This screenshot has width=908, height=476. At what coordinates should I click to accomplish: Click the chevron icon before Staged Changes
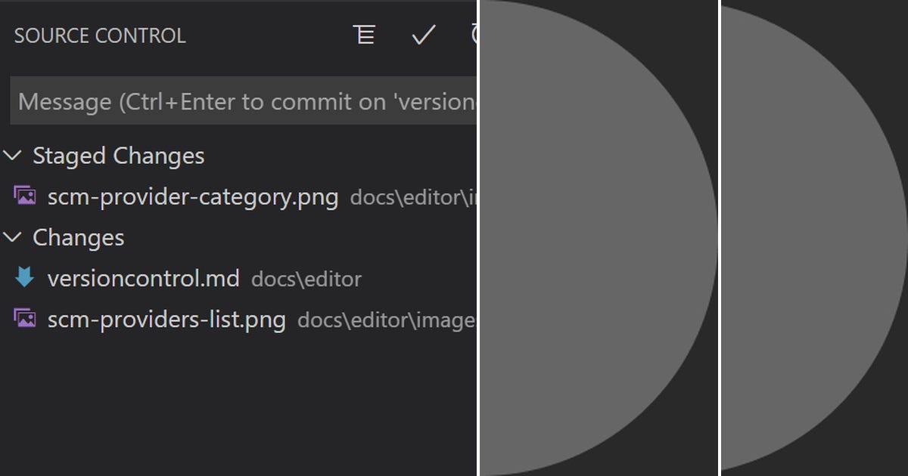(11, 155)
